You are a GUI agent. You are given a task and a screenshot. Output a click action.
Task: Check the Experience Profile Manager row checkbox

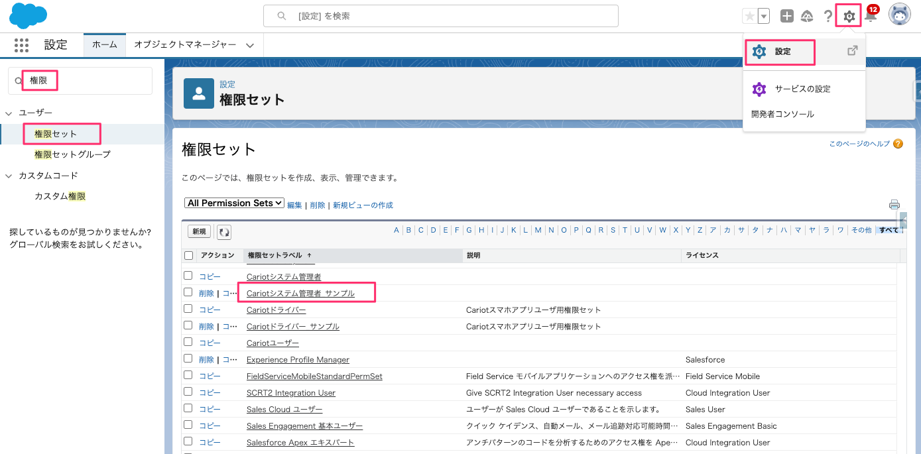(x=188, y=359)
